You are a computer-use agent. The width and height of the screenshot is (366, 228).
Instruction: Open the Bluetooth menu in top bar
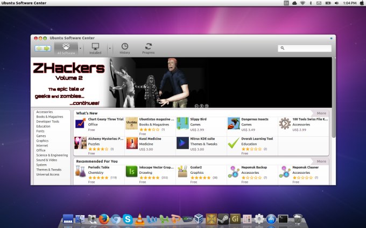pos(311,3)
